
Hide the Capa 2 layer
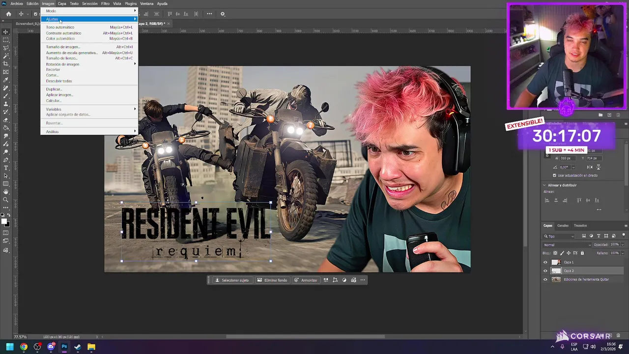545,271
